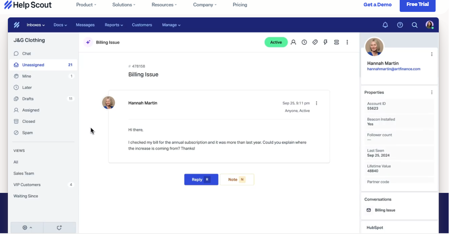Open the Active status dropdown
Viewport: 449px width, 234px height.
[x=276, y=42]
